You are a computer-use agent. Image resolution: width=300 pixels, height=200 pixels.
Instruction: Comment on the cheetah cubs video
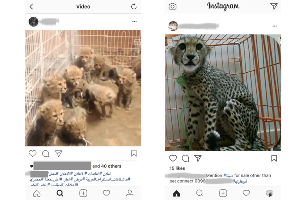(46, 154)
